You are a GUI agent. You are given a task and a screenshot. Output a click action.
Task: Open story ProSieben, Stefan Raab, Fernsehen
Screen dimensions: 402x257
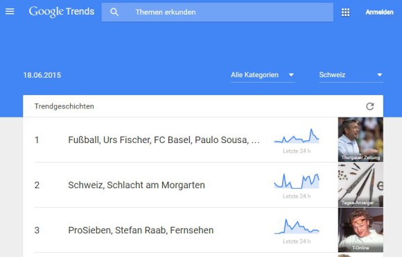[141, 231]
